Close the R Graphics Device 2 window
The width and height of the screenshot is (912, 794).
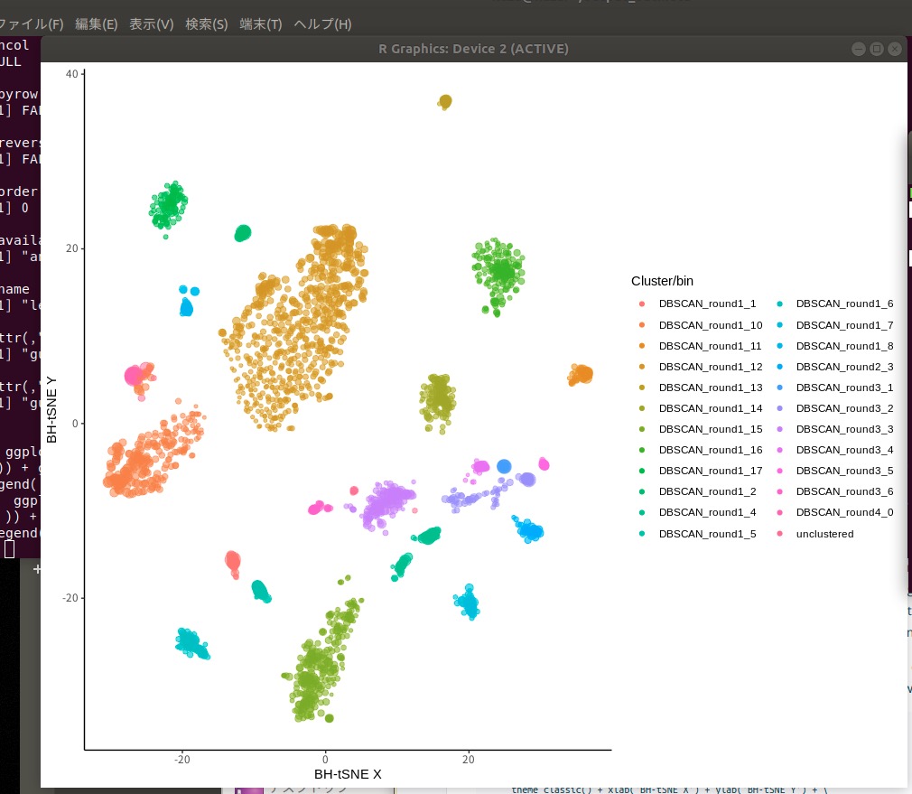pos(895,49)
